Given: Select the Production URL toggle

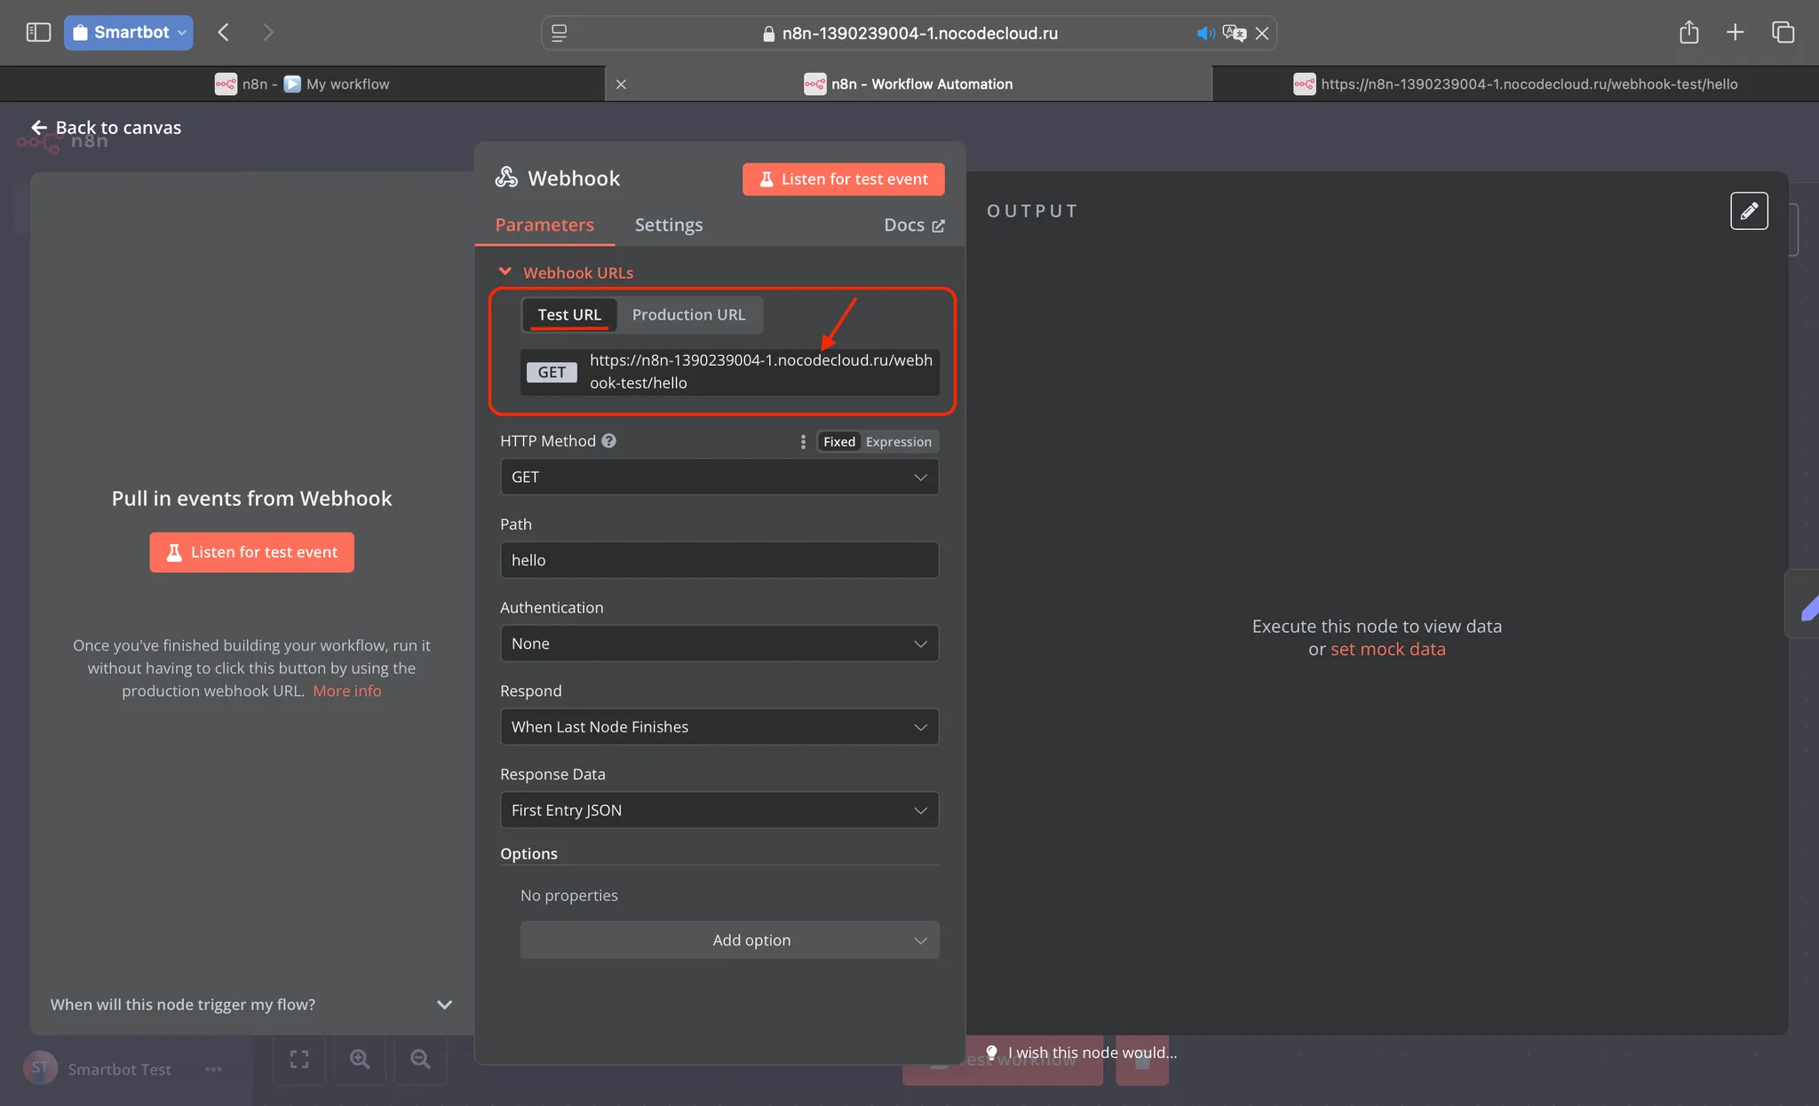Looking at the screenshot, I should [x=689, y=315].
